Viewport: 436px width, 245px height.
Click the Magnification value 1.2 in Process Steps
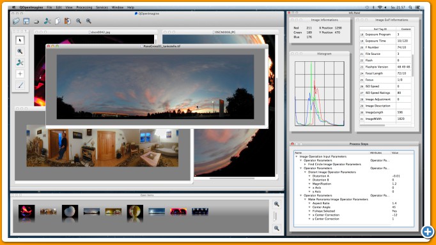tap(394, 184)
